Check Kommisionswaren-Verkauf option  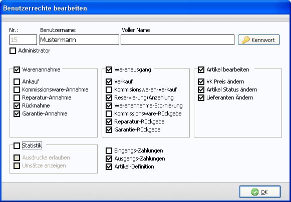pyautogui.click(x=109, y=89)
